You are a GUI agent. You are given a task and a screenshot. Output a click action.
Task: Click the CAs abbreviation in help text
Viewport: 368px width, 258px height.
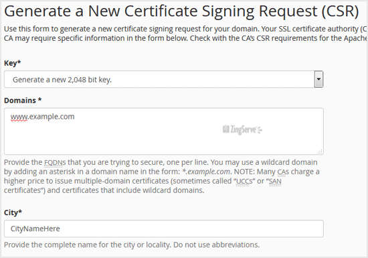tap(283, 172)
